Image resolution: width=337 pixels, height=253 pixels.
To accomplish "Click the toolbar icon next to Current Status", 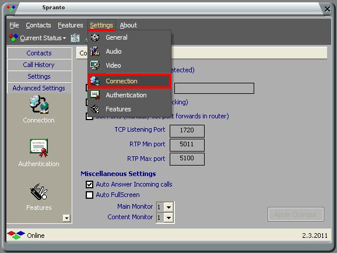I will click(x=75, y=38).
